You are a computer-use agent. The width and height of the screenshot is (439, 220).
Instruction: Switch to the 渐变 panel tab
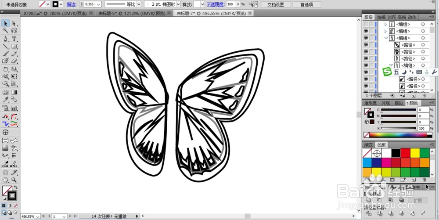pyautogui.click(x=368, y=145)
